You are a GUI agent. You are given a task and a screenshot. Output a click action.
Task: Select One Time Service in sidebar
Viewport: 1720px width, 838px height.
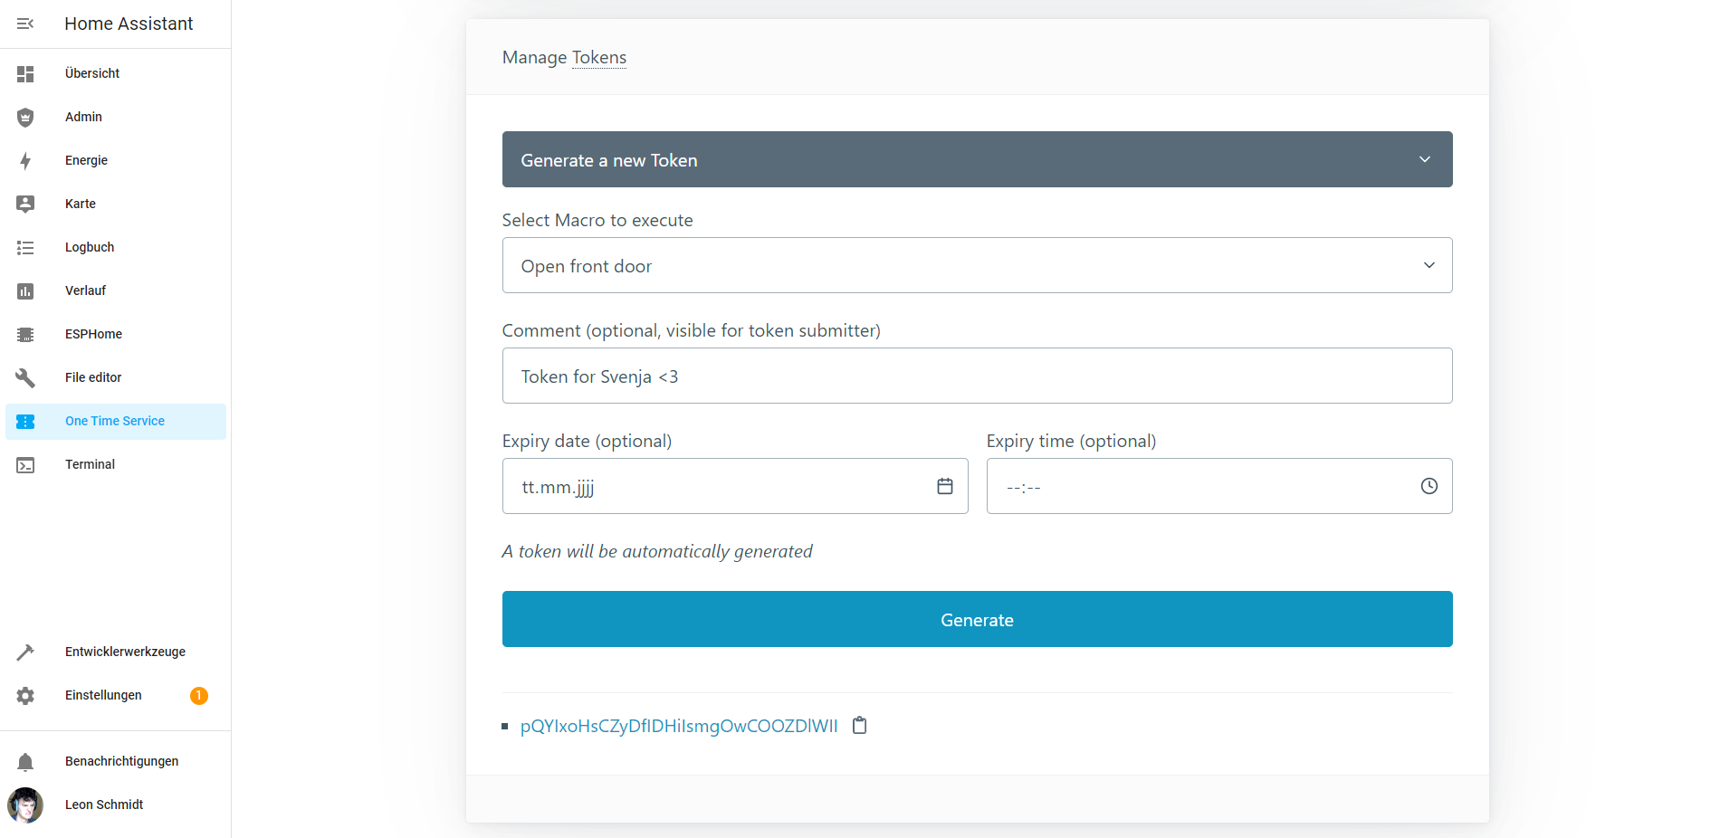click(x=116, y=422)
